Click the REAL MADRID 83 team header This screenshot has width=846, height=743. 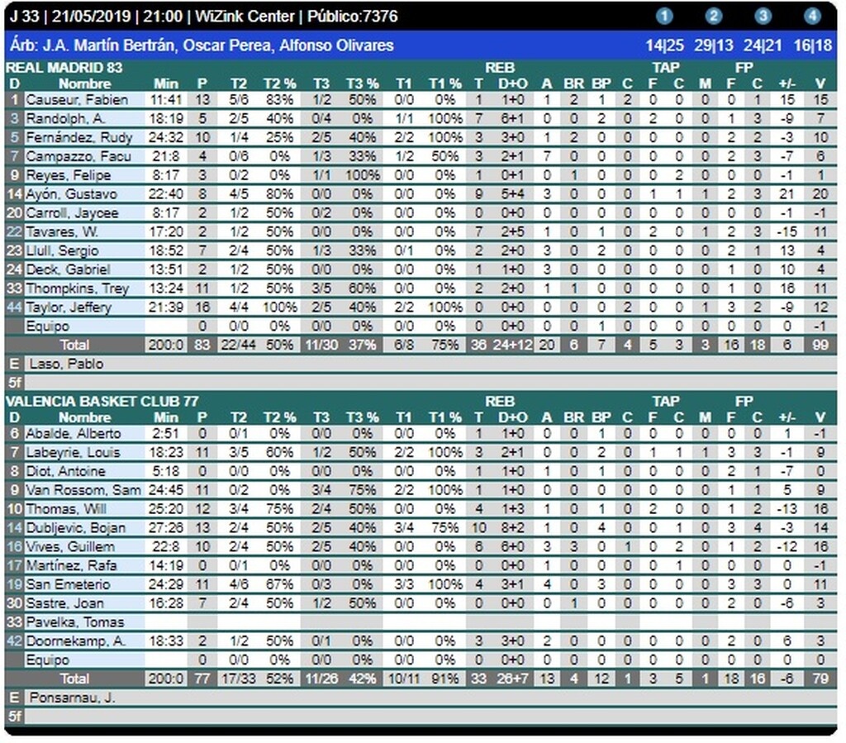(x=64, y=68)
